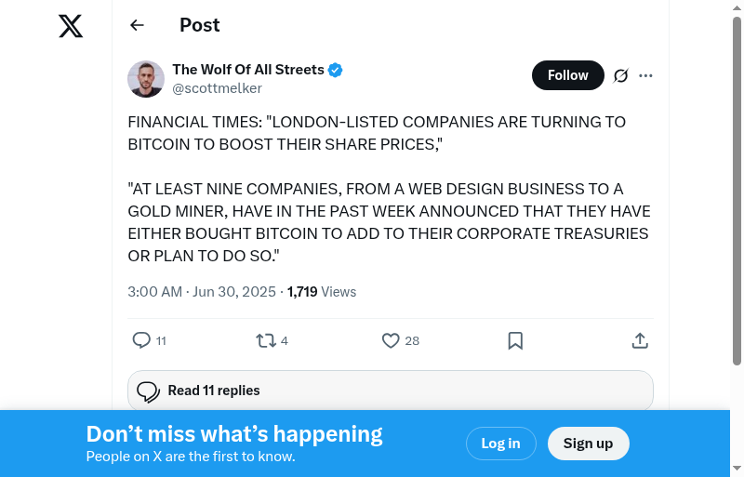Viewport: 744px width, 477px height.
Task: Click the Grok explain post icon
Action: (x=621, y=75)
